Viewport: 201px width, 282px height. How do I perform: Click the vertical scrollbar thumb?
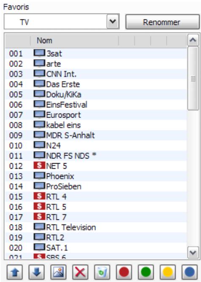pos(193,78)
